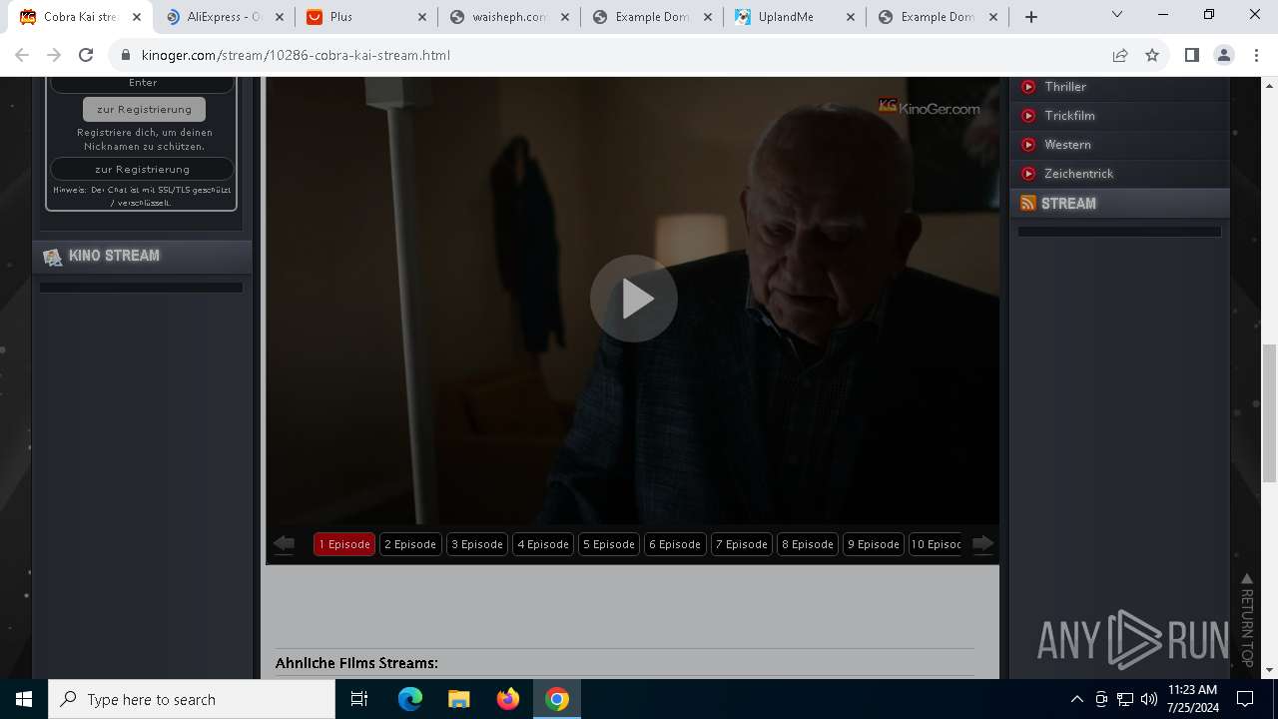
Task: Select 5 Episode button
Action: tap(609, 544)
